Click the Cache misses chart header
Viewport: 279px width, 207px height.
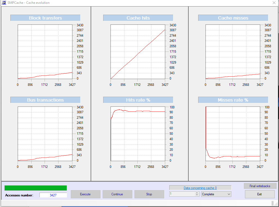[x=233, y=18]
